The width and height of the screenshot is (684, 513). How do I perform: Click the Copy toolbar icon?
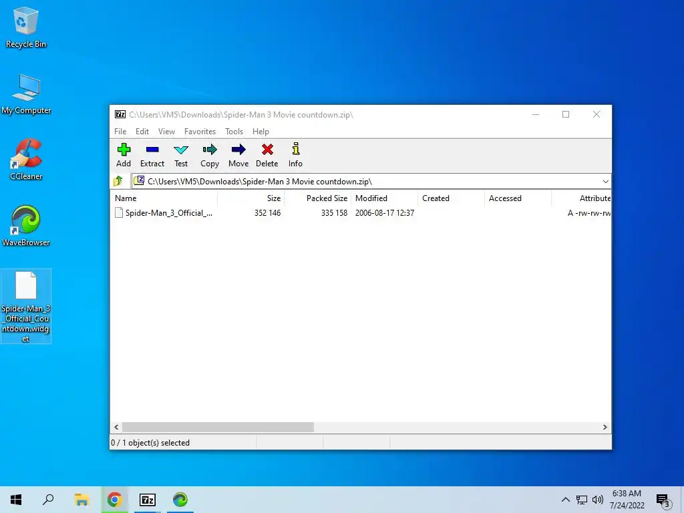tap(210, 150)
